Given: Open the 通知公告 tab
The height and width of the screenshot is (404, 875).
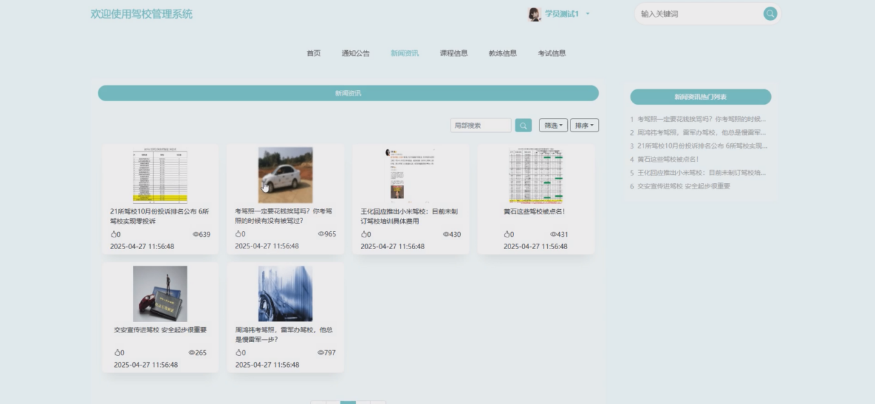Looking at the screenshot, I should click(x=356, y=53).
